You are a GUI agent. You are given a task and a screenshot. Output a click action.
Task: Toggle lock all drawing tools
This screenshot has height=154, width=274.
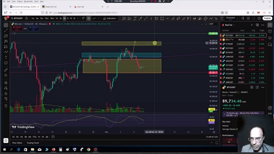point(6,93)
